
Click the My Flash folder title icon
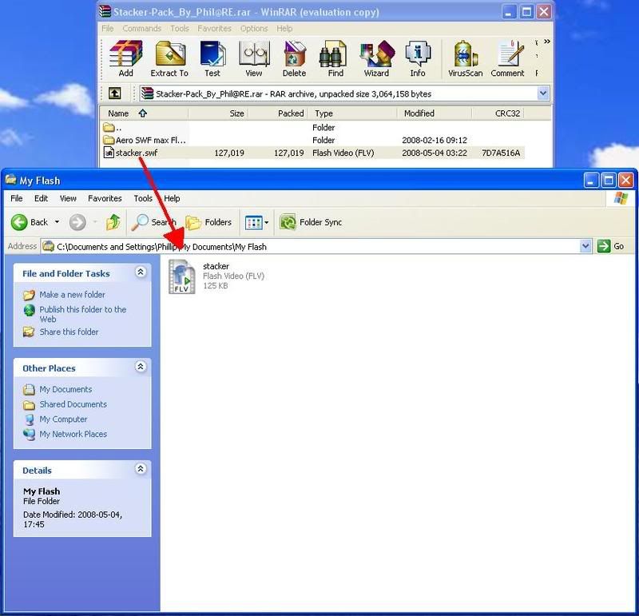pos(11,180)
